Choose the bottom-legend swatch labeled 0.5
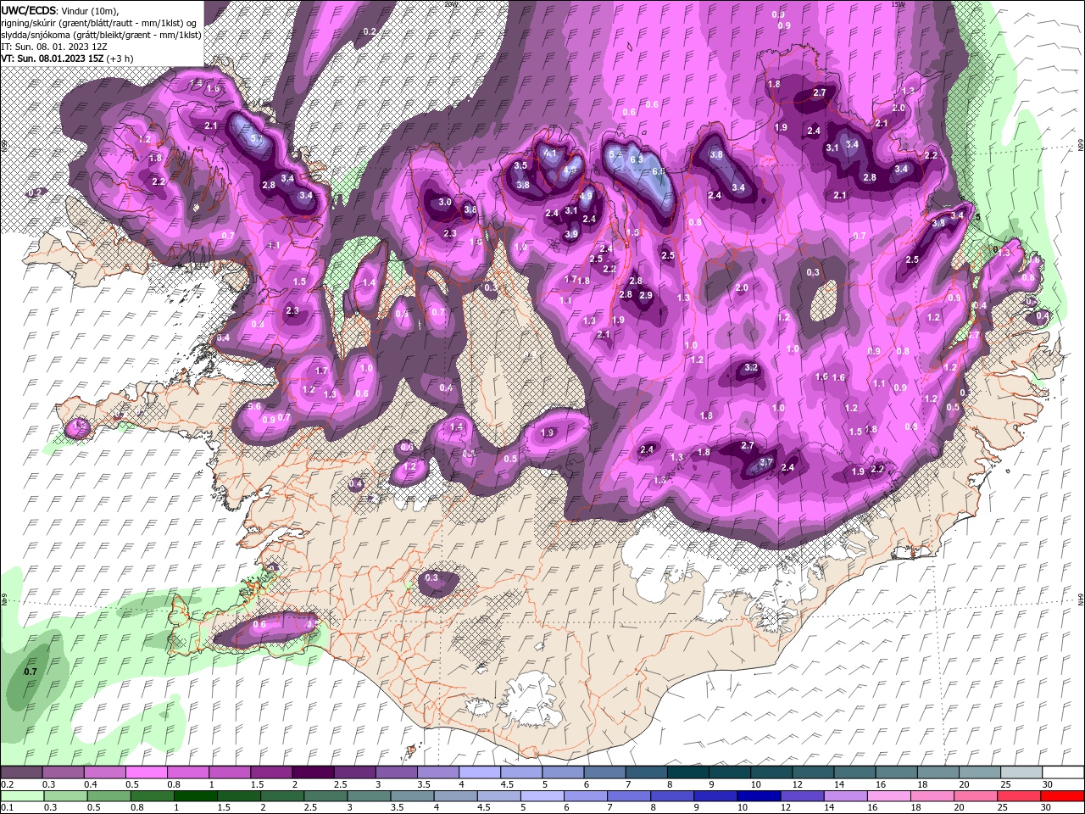The image size is (1085, 814). [x=108, y=796]
